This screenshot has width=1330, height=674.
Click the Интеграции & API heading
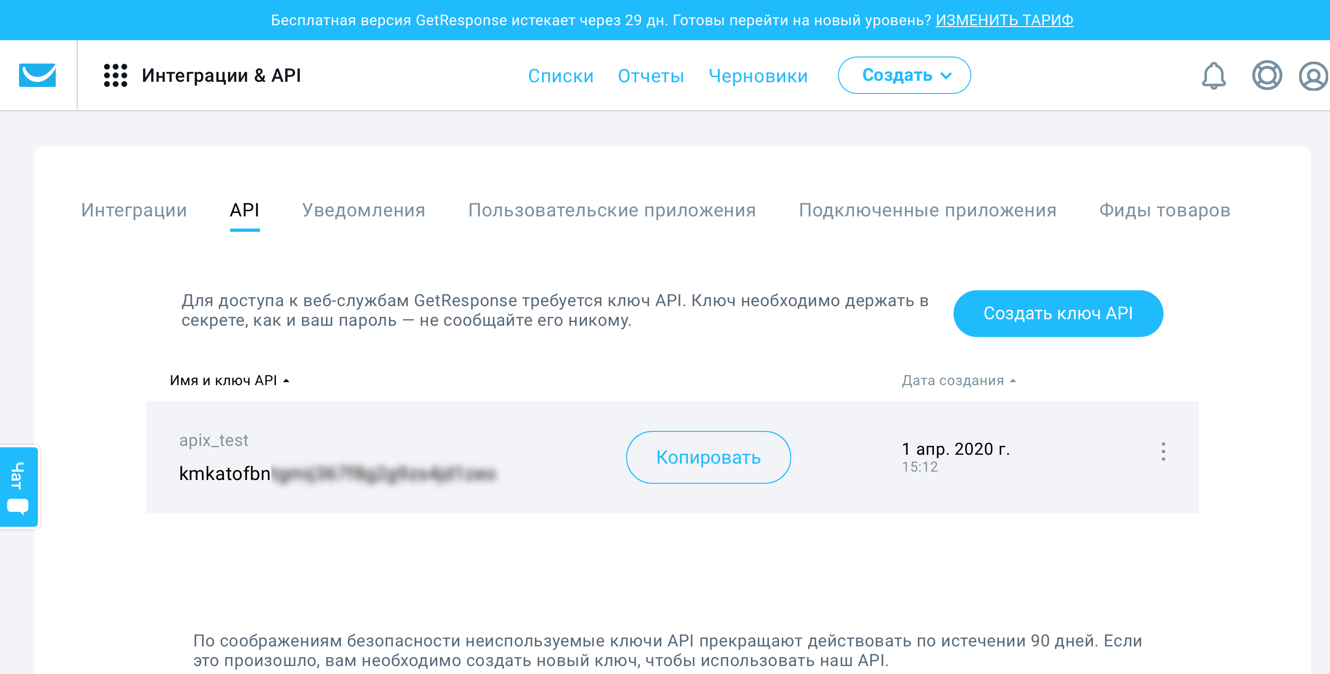click(x=221, y=75)
